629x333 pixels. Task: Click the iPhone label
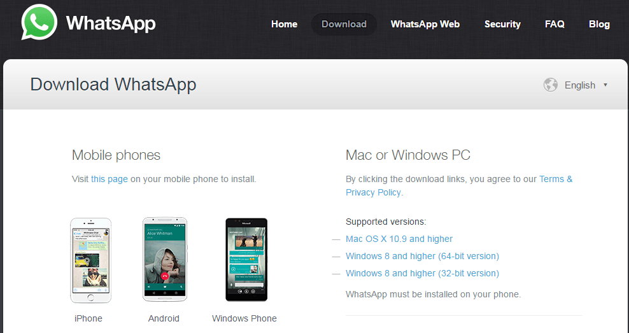point(88,318)
